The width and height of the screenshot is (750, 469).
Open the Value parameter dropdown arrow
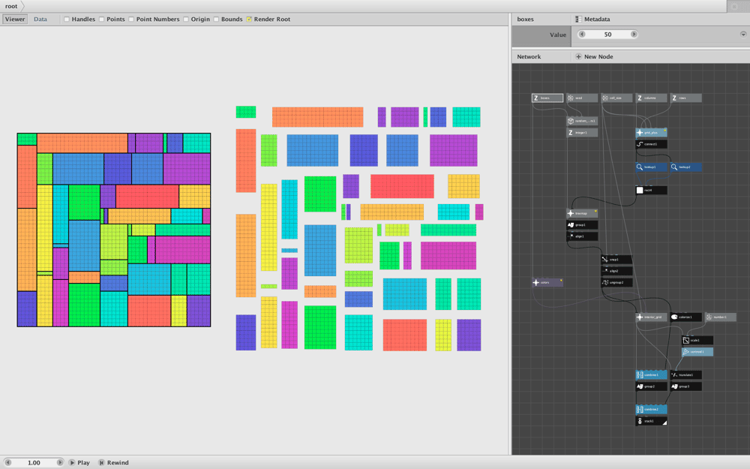(743, 35)
